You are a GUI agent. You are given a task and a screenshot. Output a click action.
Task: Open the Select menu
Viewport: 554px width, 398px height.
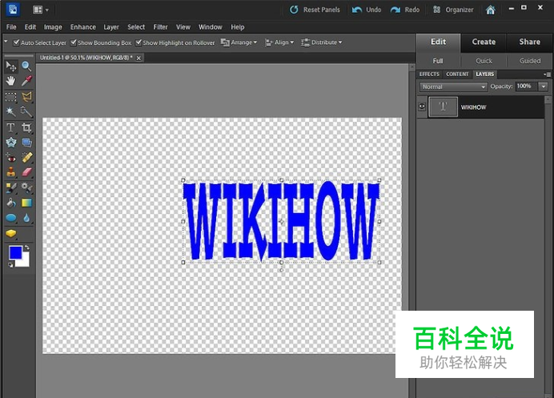point(136,27)
